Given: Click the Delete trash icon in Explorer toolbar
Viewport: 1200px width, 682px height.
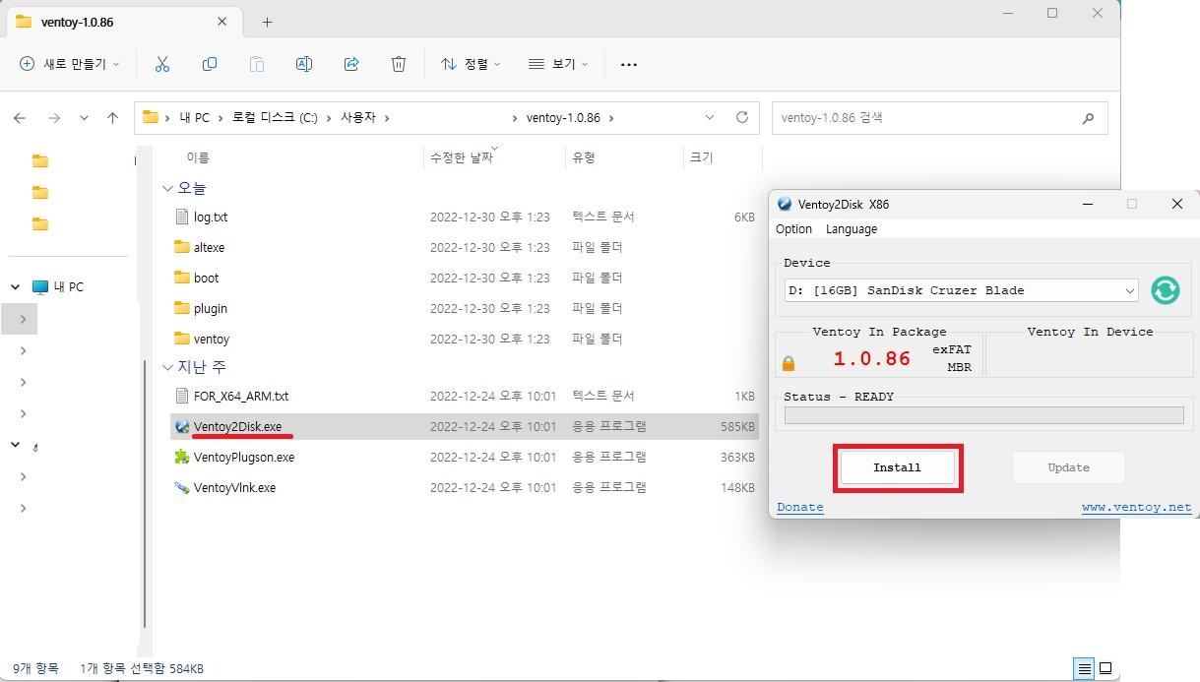Looking at the screenshot, I should tap(398, 63).
